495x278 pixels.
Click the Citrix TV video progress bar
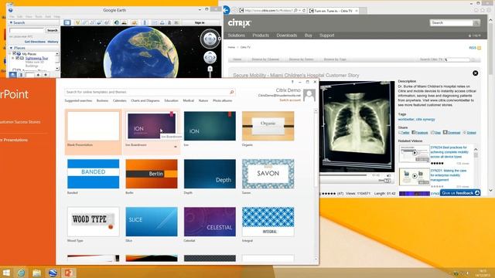click(x=343, y=175)
